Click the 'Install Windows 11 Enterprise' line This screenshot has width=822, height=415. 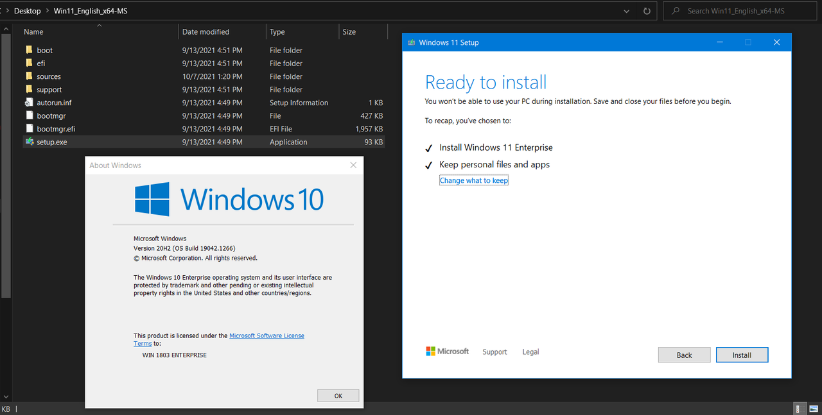tap(496, 148)
